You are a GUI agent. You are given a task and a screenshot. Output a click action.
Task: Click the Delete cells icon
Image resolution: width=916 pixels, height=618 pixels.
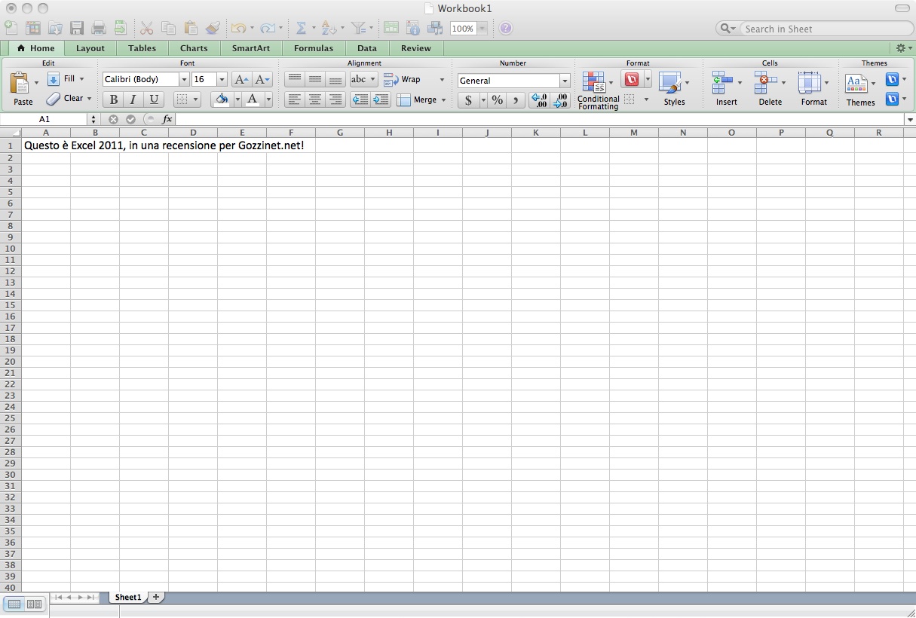(767, 81)
